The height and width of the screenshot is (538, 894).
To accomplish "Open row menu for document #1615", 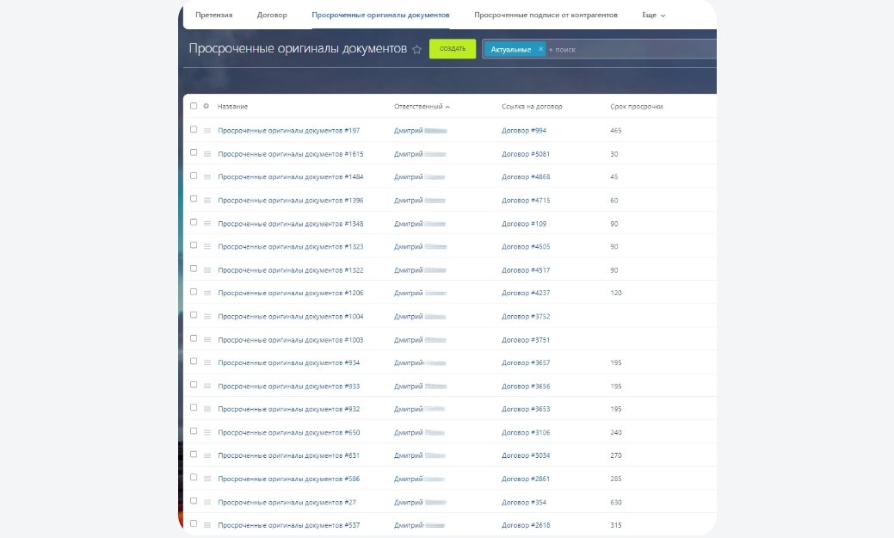I will tap(207, 154).
